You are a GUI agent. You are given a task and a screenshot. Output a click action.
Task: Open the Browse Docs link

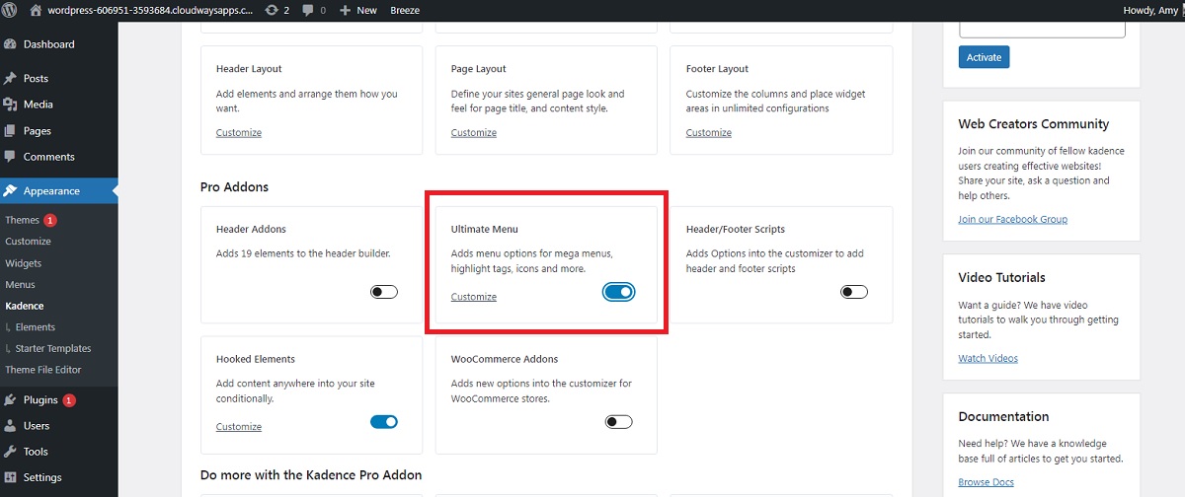[x=986, y=482]
